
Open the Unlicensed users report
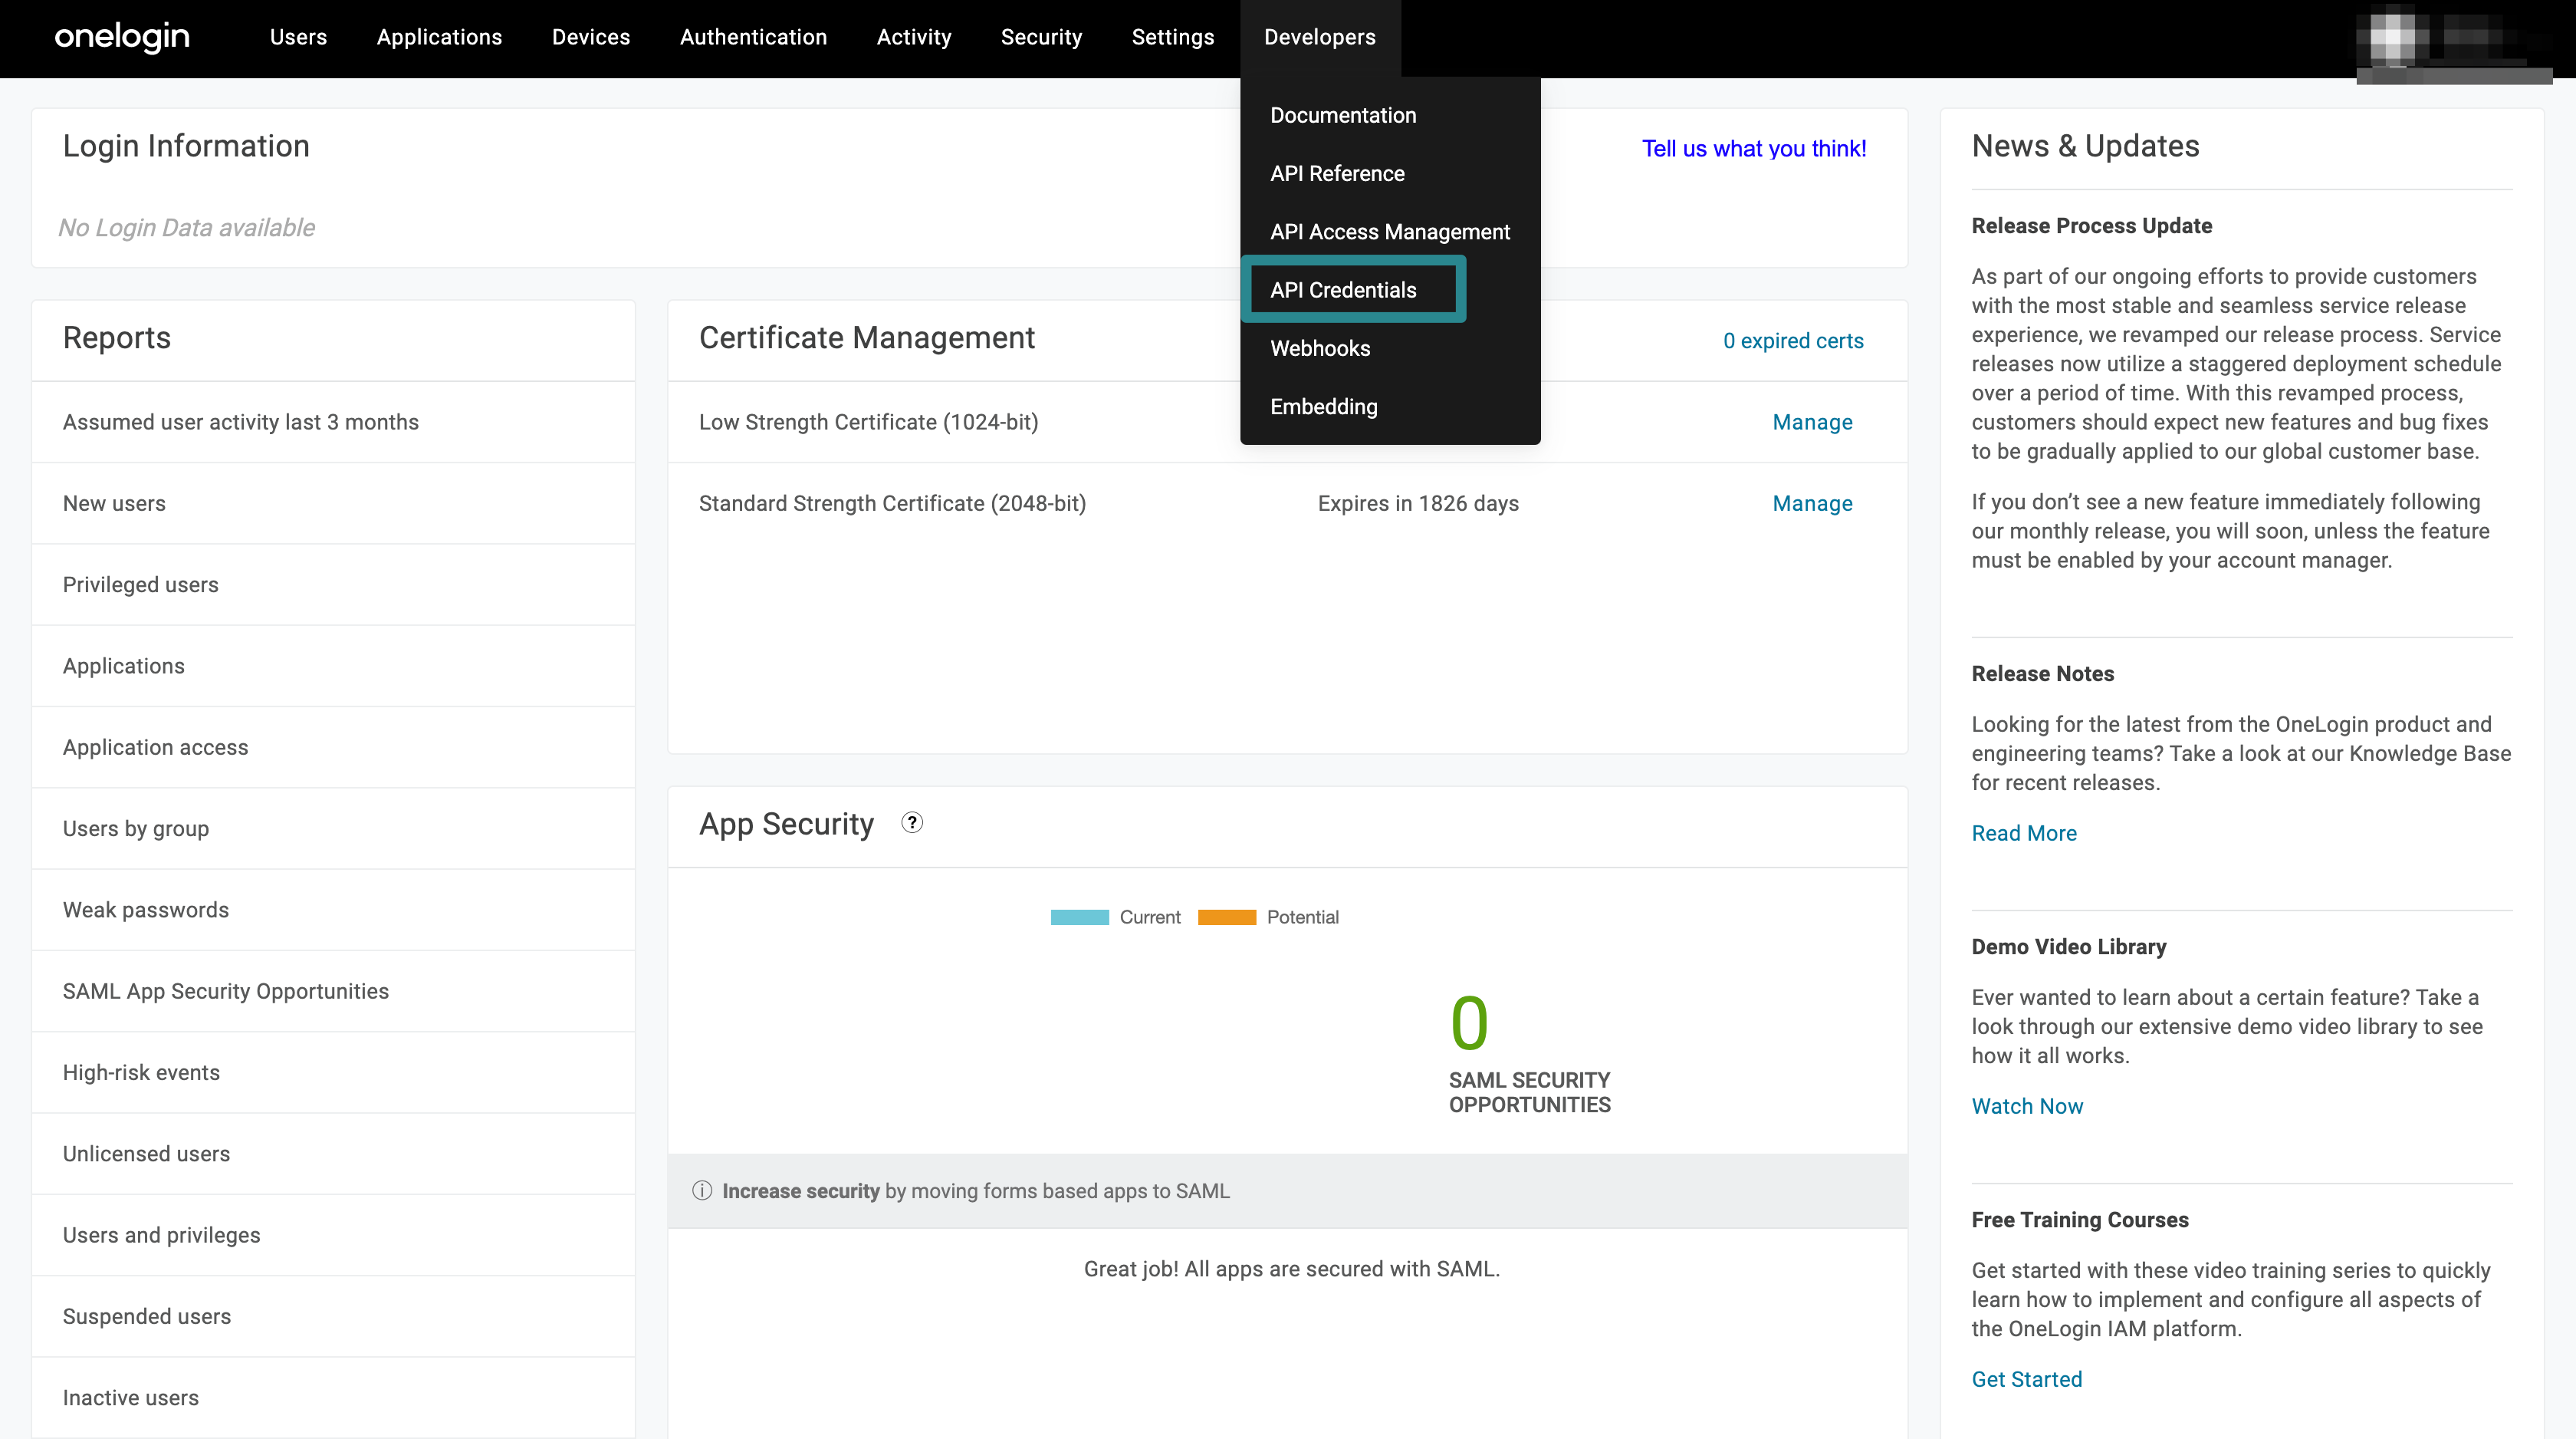pyautogui.click(x=333, y=1154)
